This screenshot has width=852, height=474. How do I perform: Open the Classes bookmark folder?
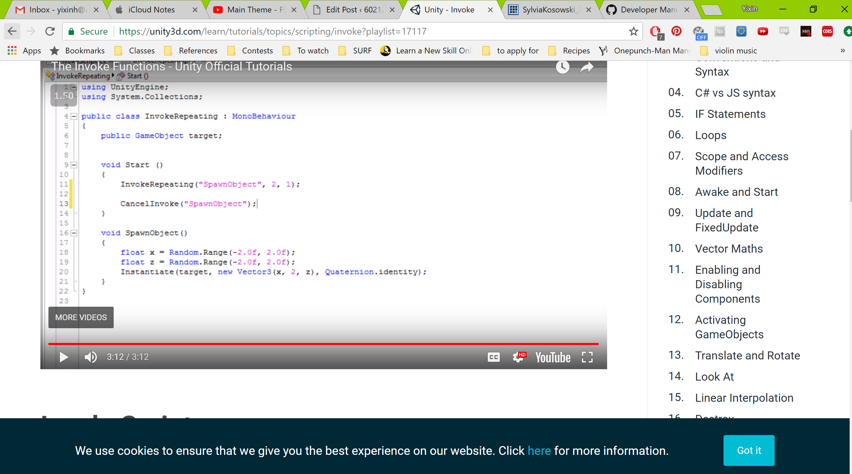(x=135, y=51)
